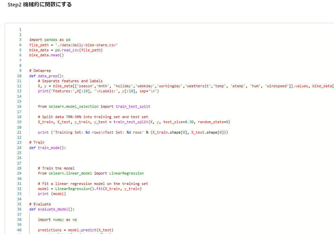This screenshot has height=234, width=334.
Task: Click the 'import numpy as np' line
Action: (x=57, y=220)
